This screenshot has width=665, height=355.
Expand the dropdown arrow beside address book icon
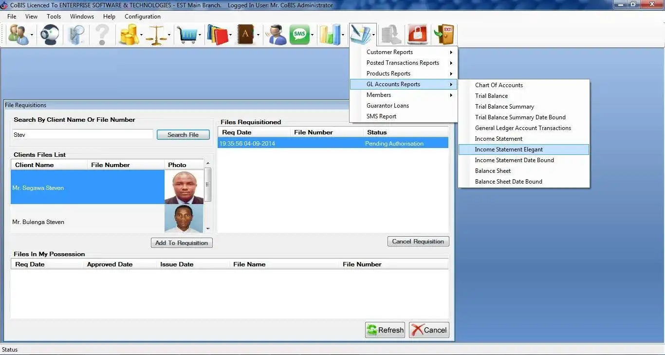point(258,35)
